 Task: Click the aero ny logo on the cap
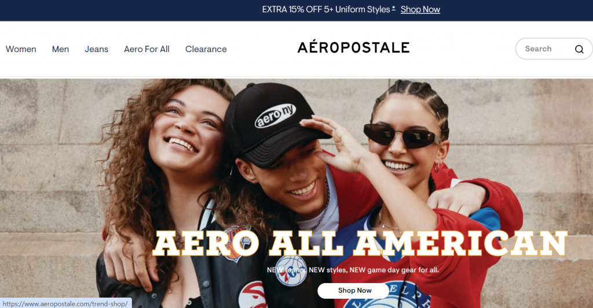coord(275,116)
